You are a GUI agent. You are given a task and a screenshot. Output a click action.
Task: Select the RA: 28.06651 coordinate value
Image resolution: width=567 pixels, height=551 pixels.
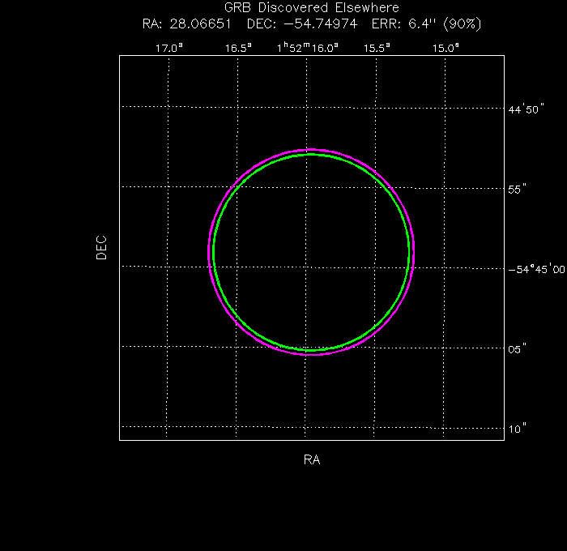(x=187, y=23)
